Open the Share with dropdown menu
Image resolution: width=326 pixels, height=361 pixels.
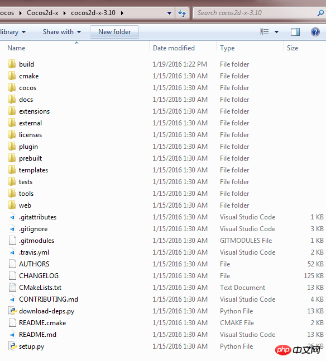[x=62, y=32]
